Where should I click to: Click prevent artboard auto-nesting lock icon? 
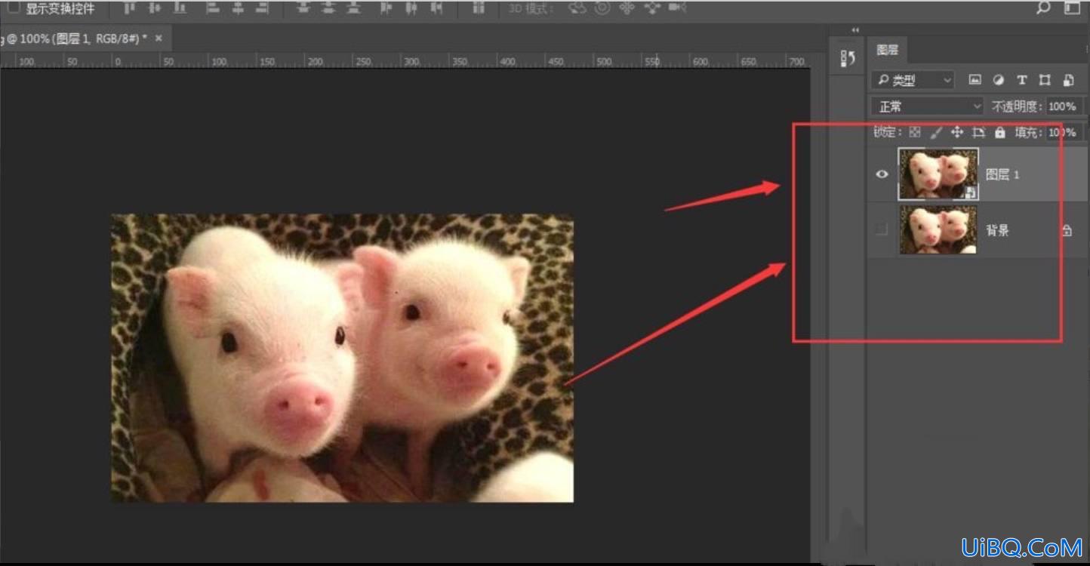tap(979, 132)
